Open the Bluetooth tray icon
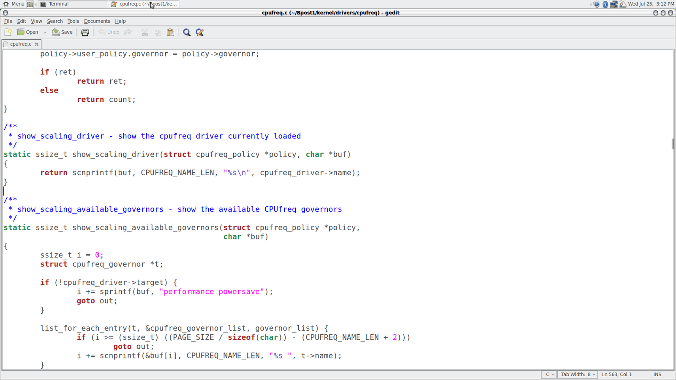The height and width of the screenshot is (380, 676). coord(605,4)
